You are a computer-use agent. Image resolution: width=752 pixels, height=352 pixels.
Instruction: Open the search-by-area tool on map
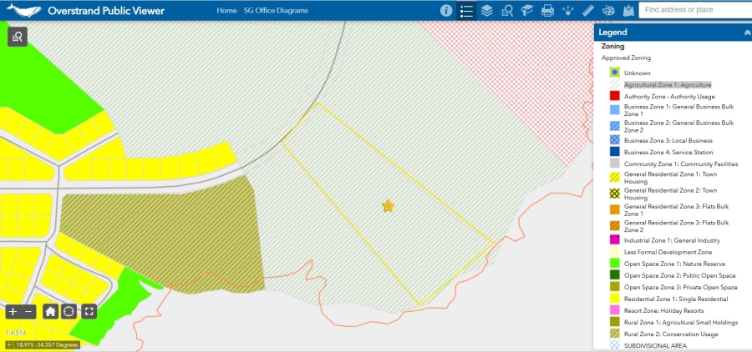pos(18,36)
